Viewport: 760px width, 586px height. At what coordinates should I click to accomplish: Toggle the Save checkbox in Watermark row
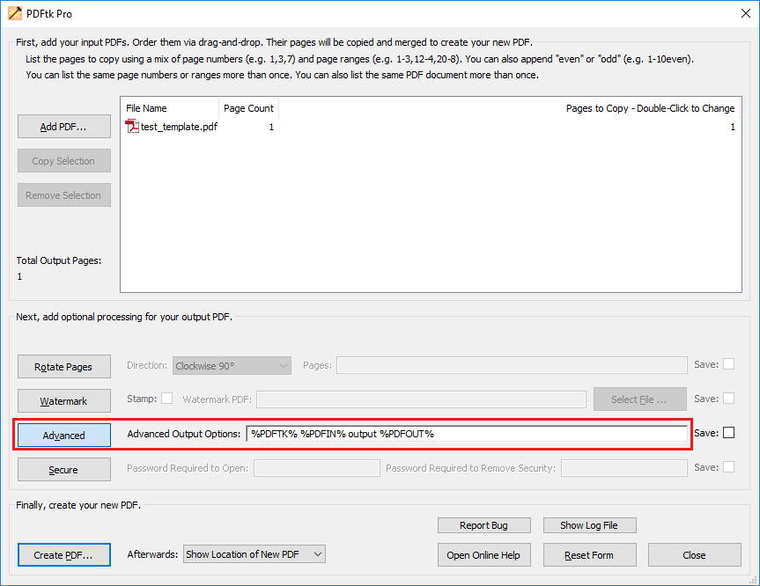coord(728,399)
